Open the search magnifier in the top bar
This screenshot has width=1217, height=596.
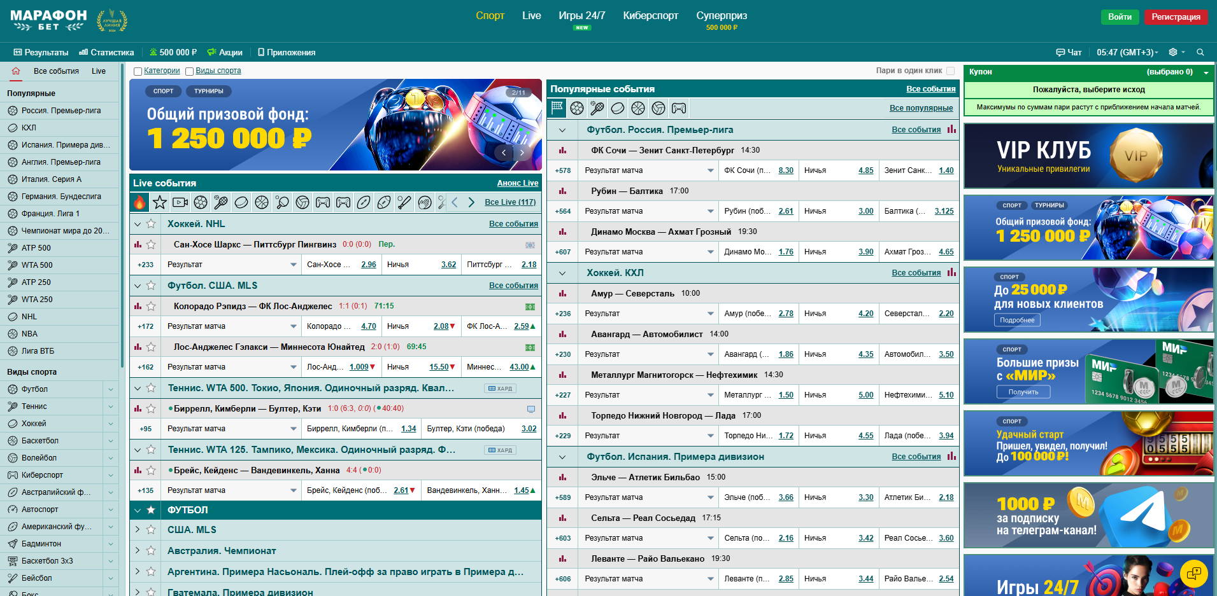1200,52
